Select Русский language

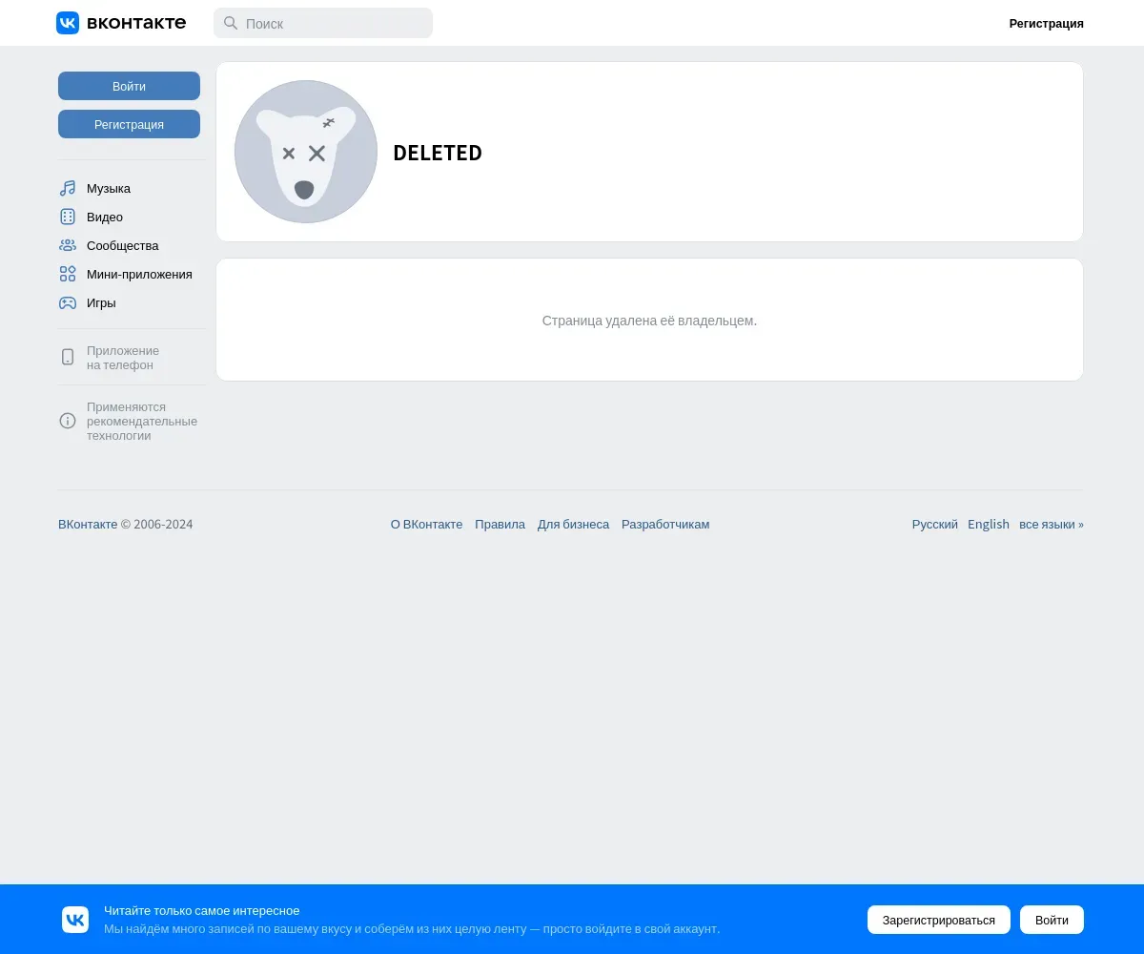click(x=934, y=524)
